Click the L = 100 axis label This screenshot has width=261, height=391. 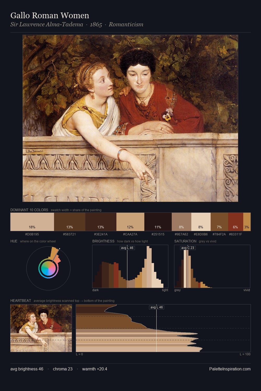(245, 354)
